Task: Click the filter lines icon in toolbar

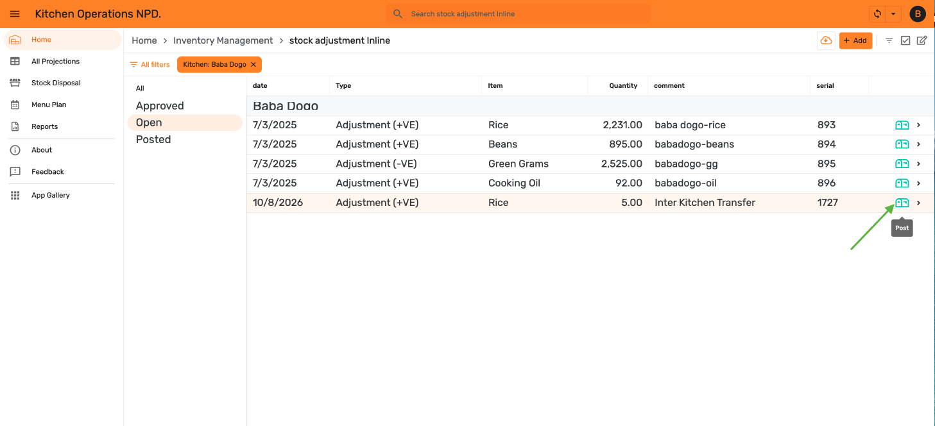Action: tap(889, 40)
